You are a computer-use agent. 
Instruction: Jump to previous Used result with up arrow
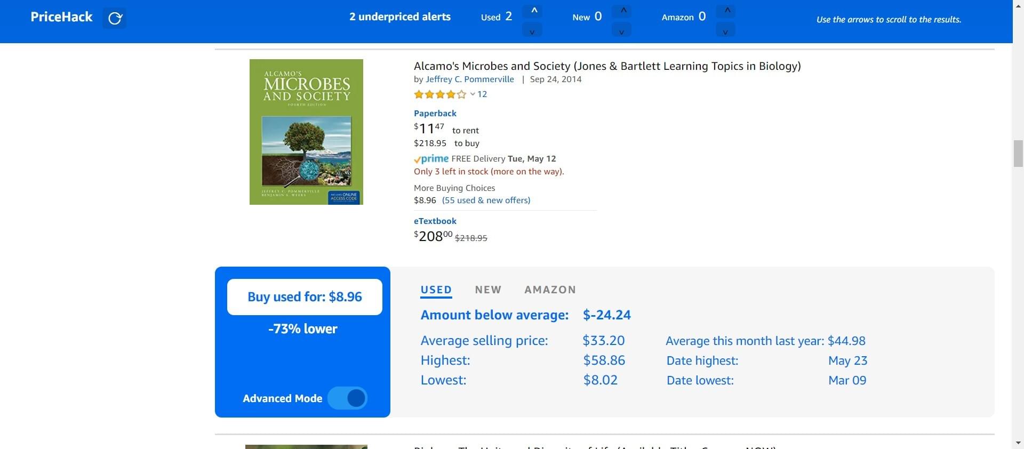coord(532,11)
